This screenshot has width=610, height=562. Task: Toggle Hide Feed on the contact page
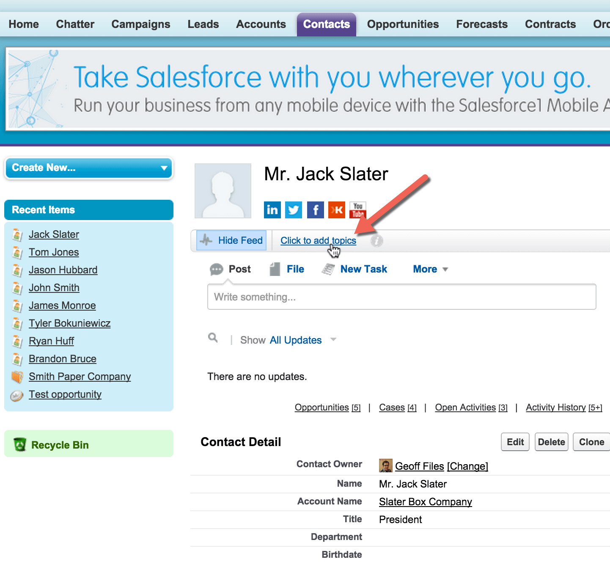coord(231,240)
